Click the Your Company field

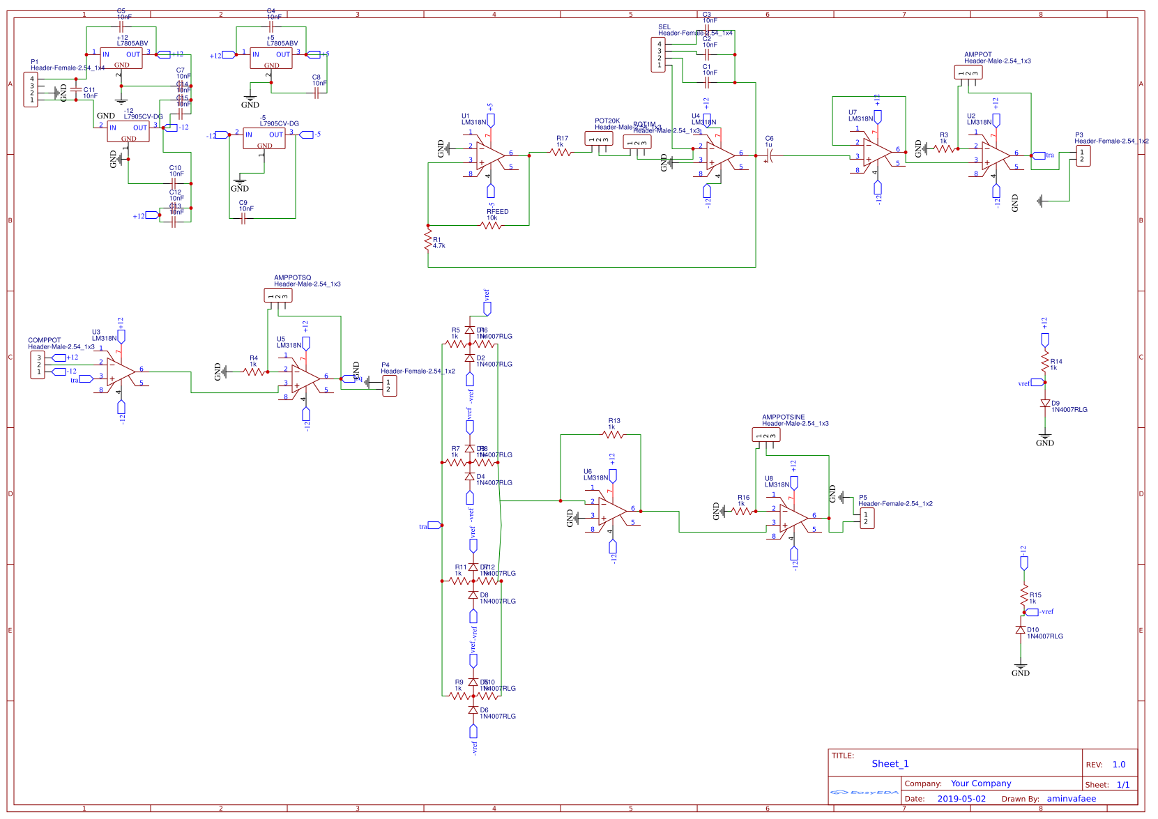(x=980, y=783)
